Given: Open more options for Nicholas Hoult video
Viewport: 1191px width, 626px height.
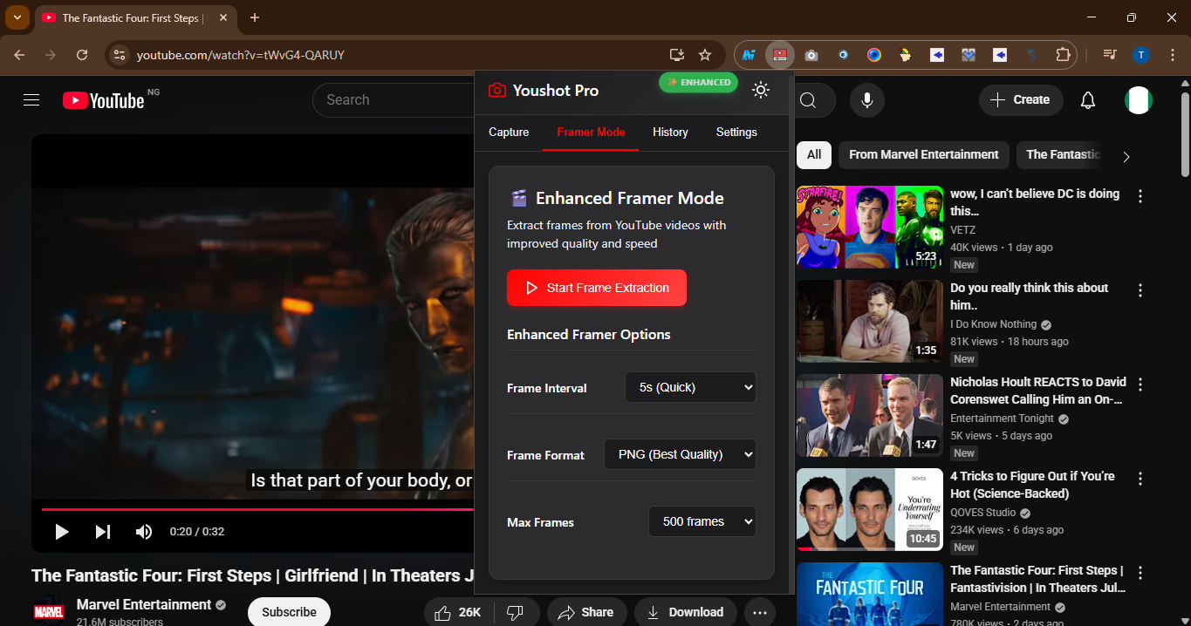Looking at the screenshot, I should pos(1140,384).
